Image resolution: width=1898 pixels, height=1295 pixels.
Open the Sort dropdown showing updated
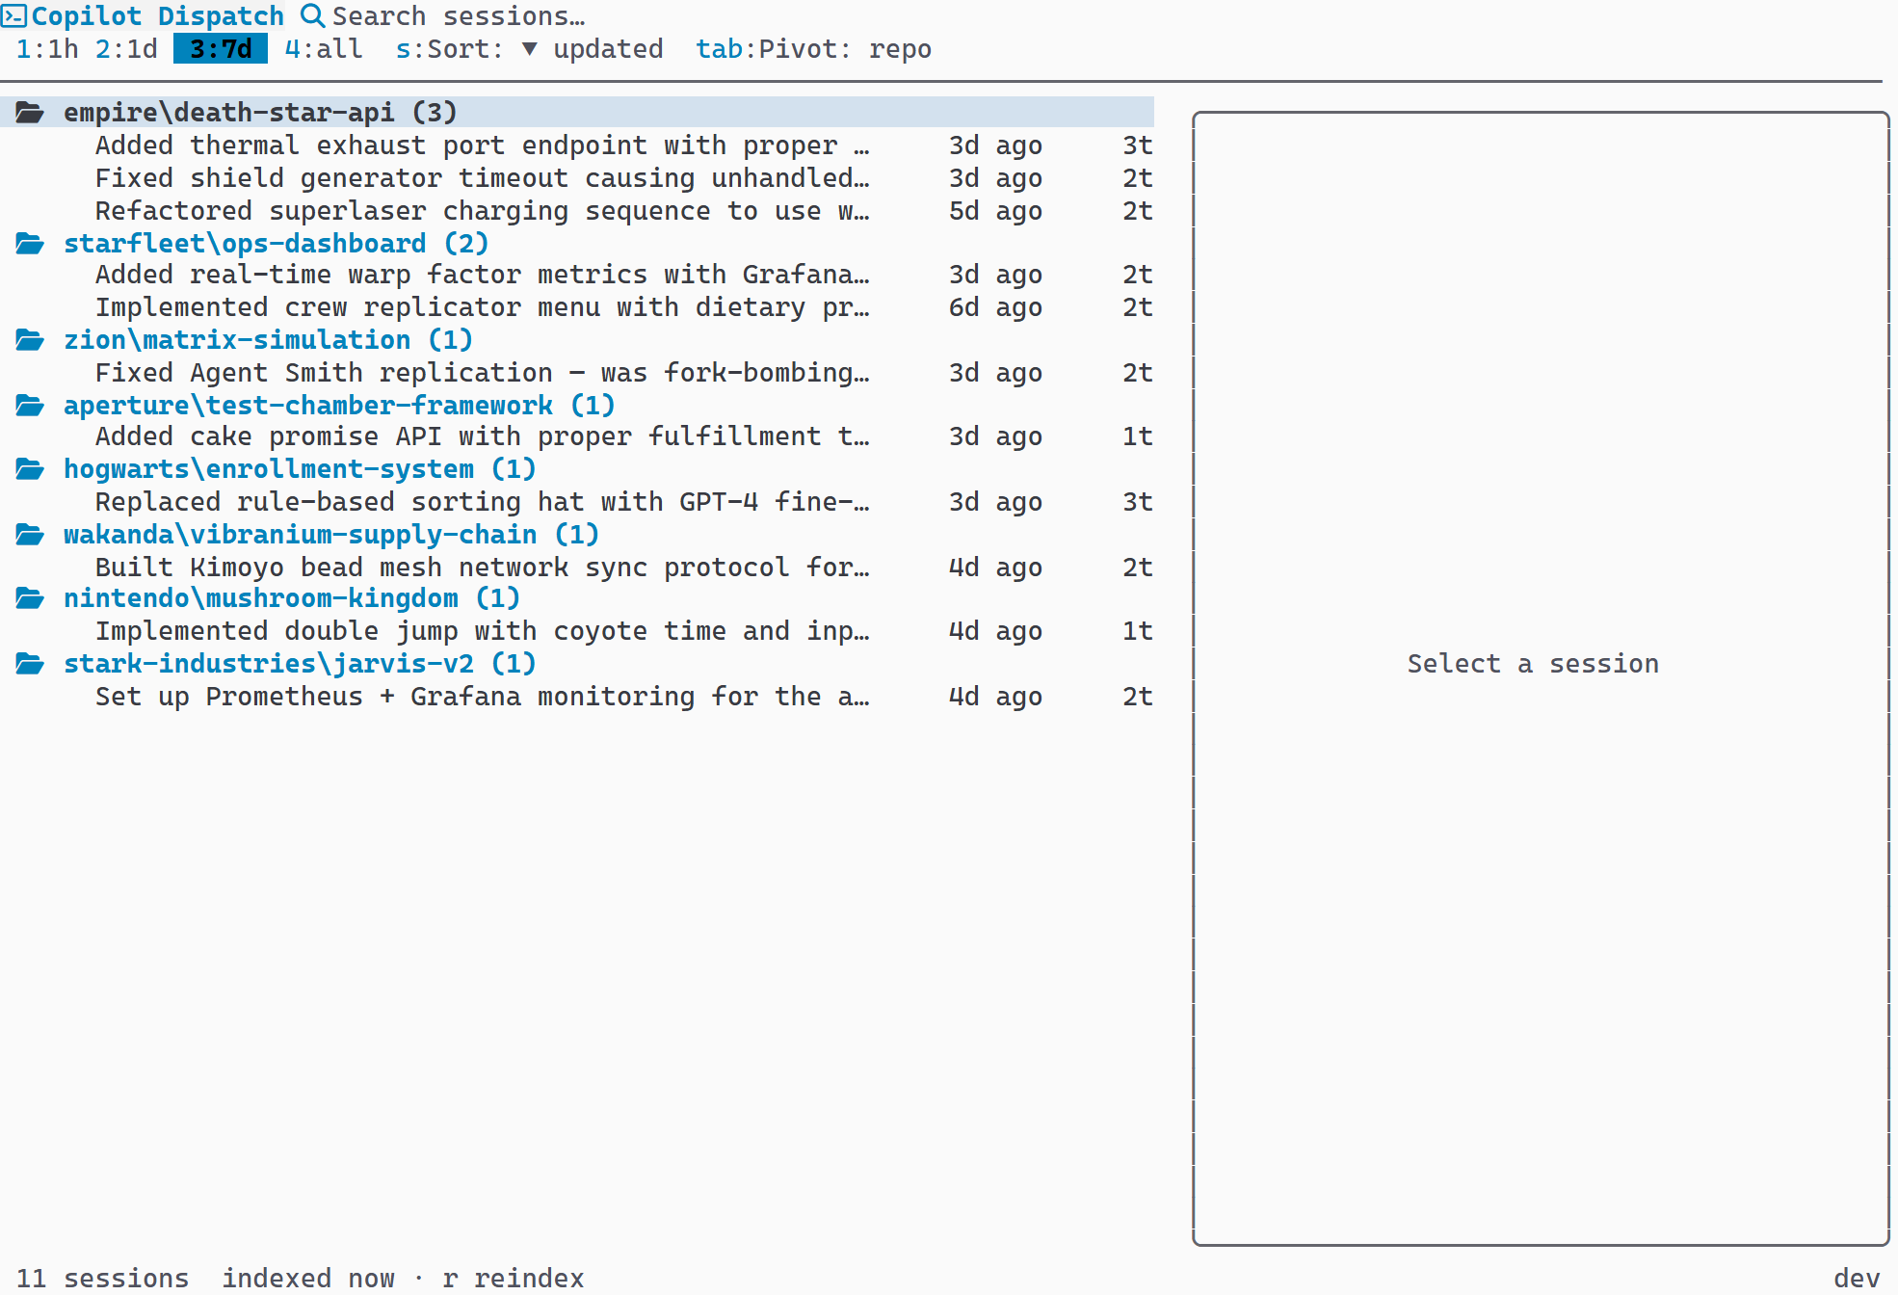pyautogui.click(x=529, y=49)
